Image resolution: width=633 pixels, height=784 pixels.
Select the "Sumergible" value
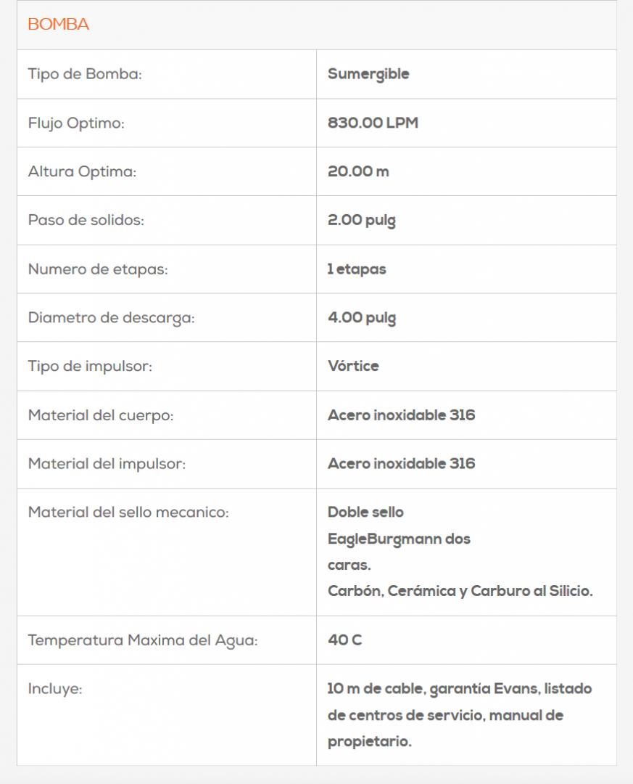368,74
